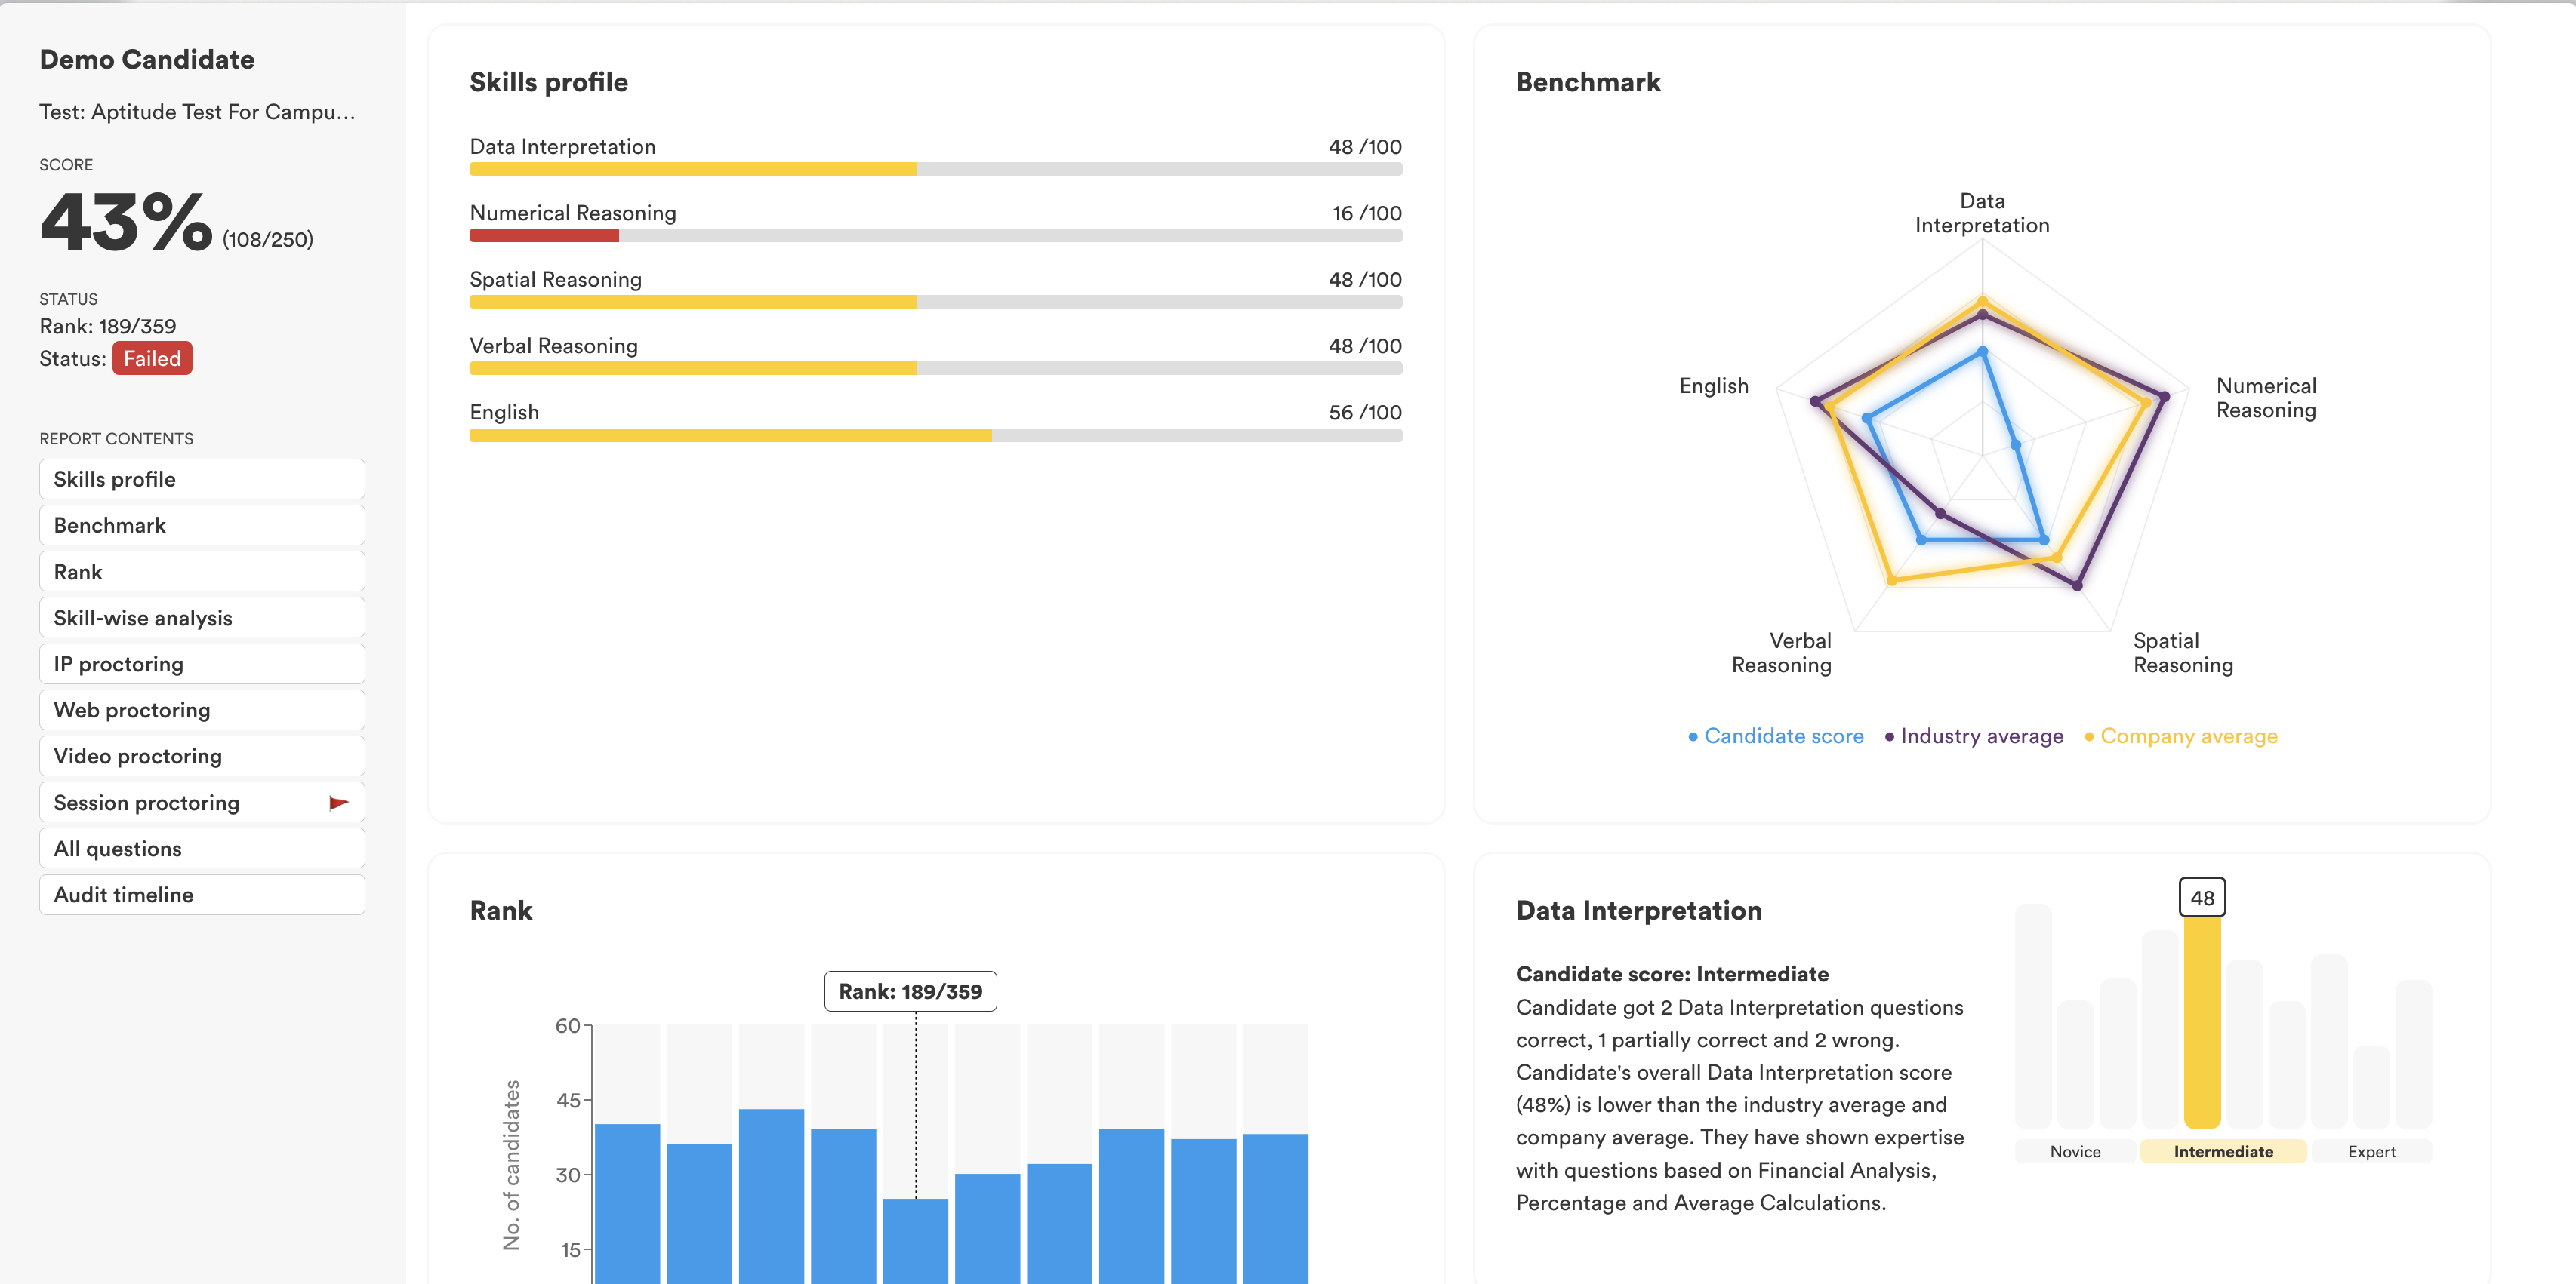Click Numerical Reasoning radar axis label
The image size is (2576, 1284).
[2266, 398]
